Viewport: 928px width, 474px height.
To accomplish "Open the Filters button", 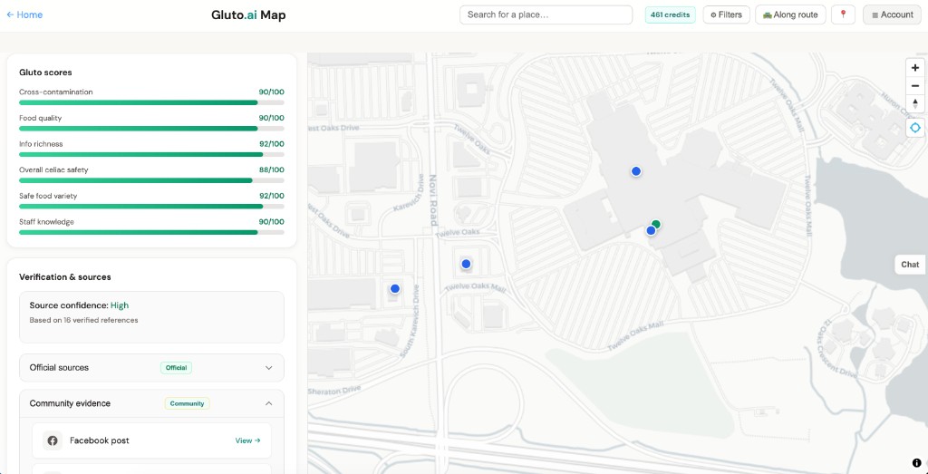I will 726,15.
